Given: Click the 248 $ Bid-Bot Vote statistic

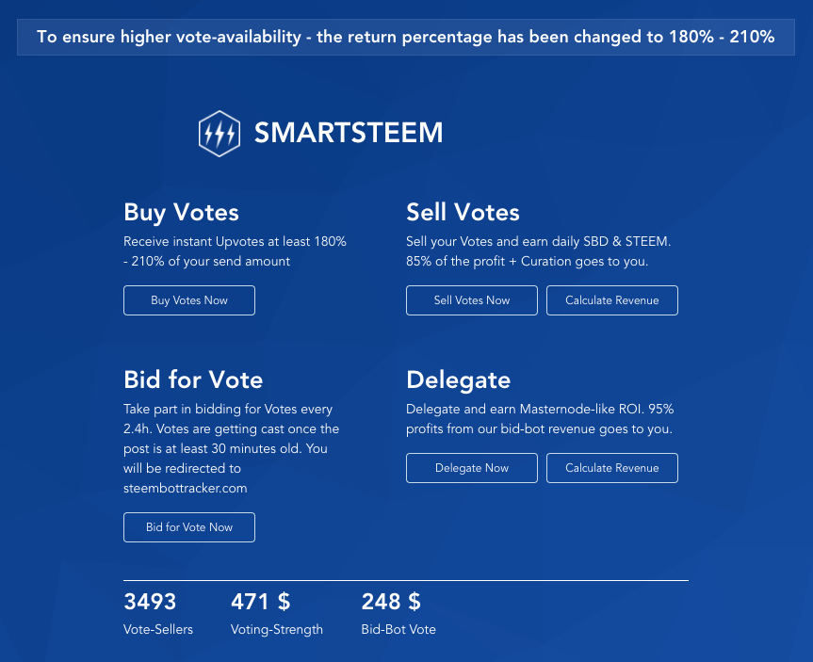Looking at the screenshot, I should pos(398,614).
